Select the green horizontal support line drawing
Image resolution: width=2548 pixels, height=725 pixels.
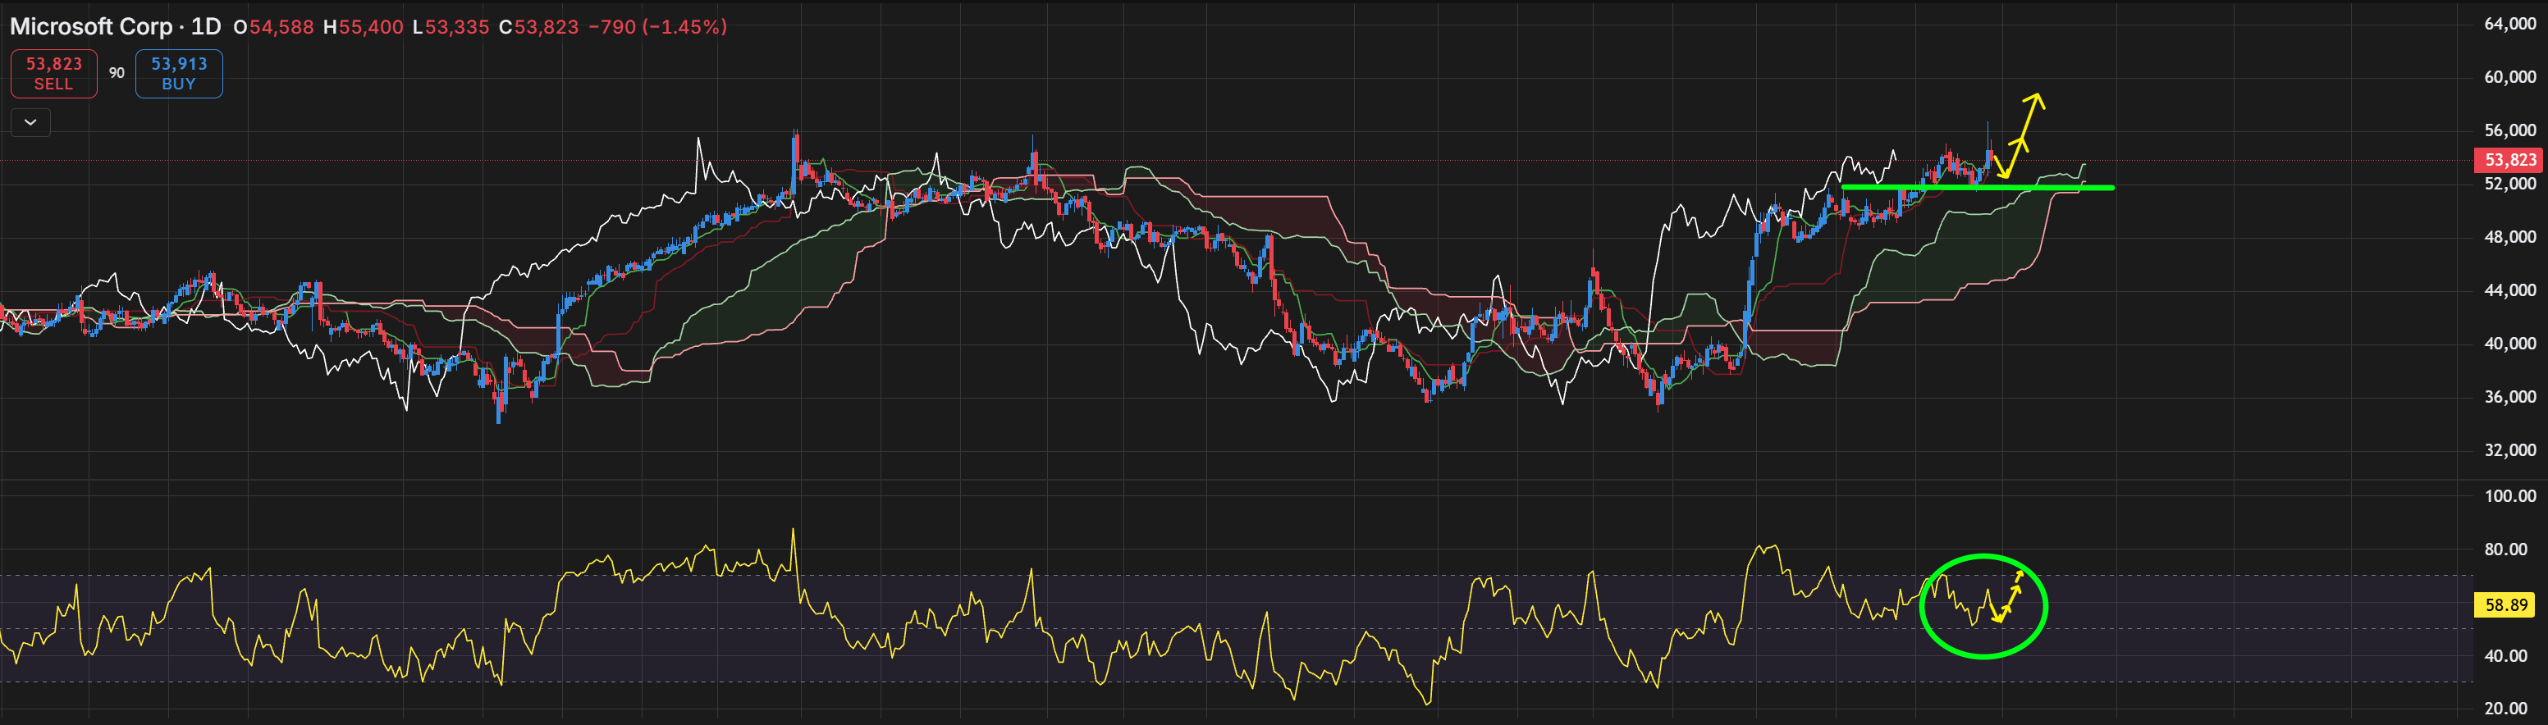(x=1978, y=187)
